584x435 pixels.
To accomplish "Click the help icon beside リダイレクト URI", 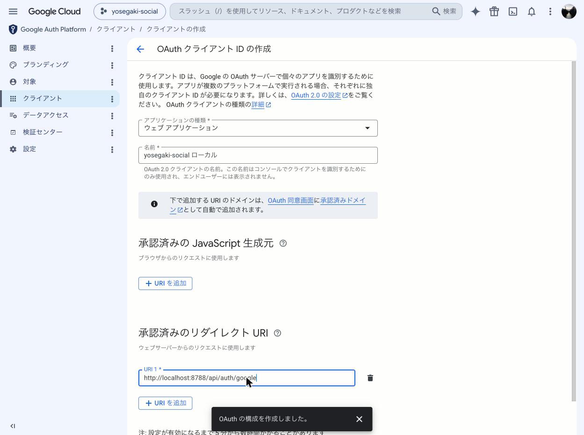I will 277,333.
